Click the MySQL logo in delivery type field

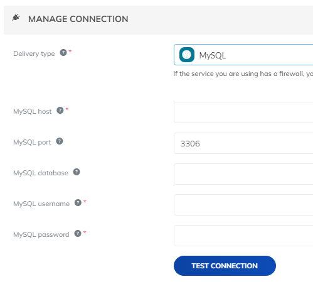(x=187, y=55)
